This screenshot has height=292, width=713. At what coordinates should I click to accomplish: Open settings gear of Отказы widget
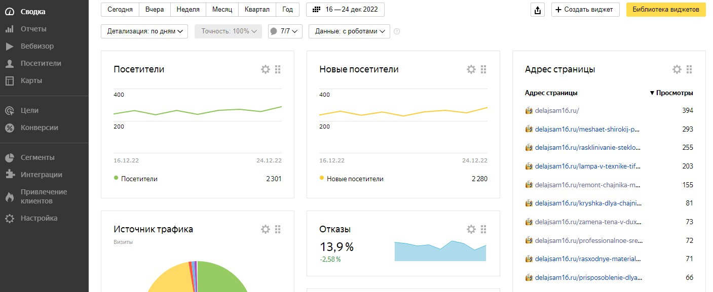click(471, 229)
